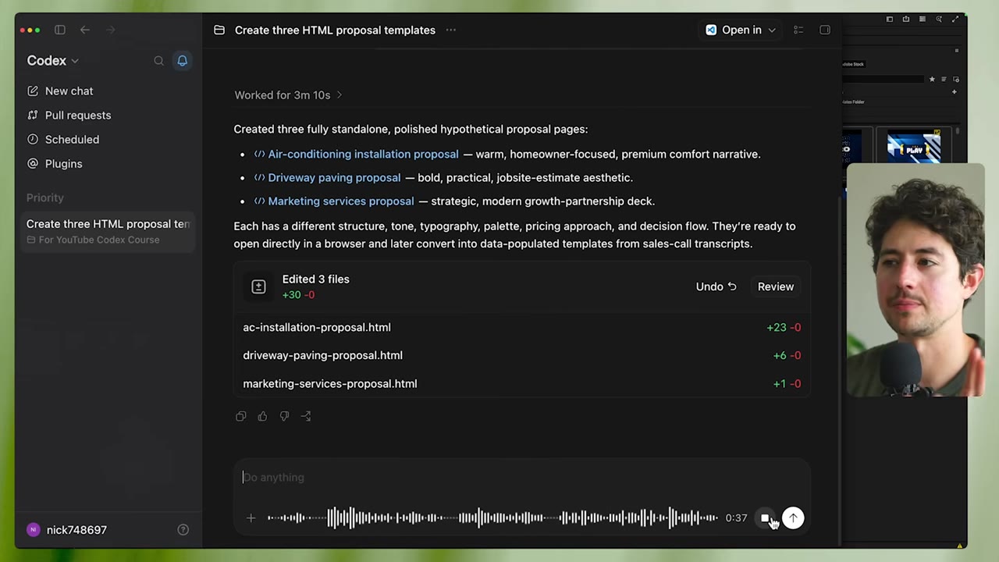Open the marketing-services-proposal.html diff row
This screenshot has height=562, width=999.
tap(521, 383)
